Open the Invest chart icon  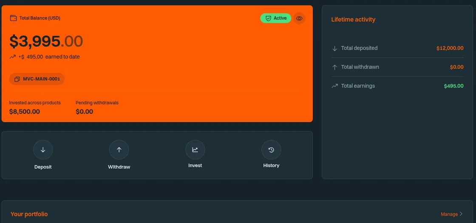tap(195, 150)
